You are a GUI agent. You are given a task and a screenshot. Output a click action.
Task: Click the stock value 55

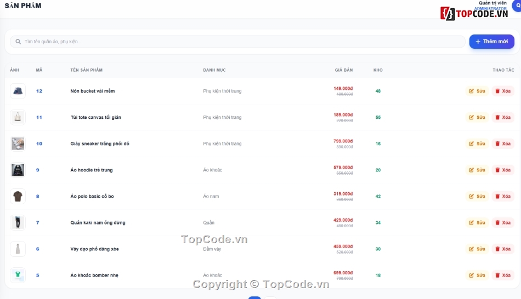[x=378, y=117]
